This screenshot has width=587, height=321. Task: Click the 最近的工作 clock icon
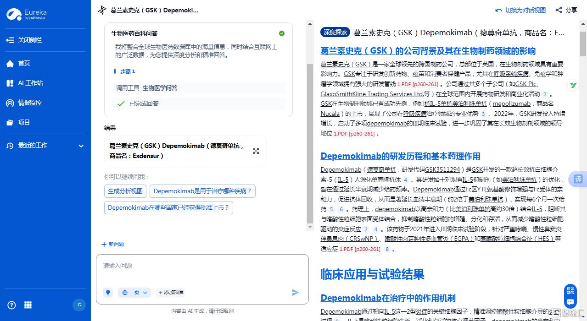click(10, 146)
